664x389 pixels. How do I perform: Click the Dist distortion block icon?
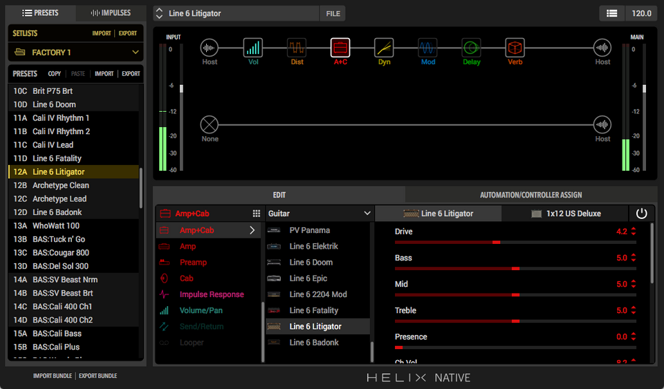[297, 48]
